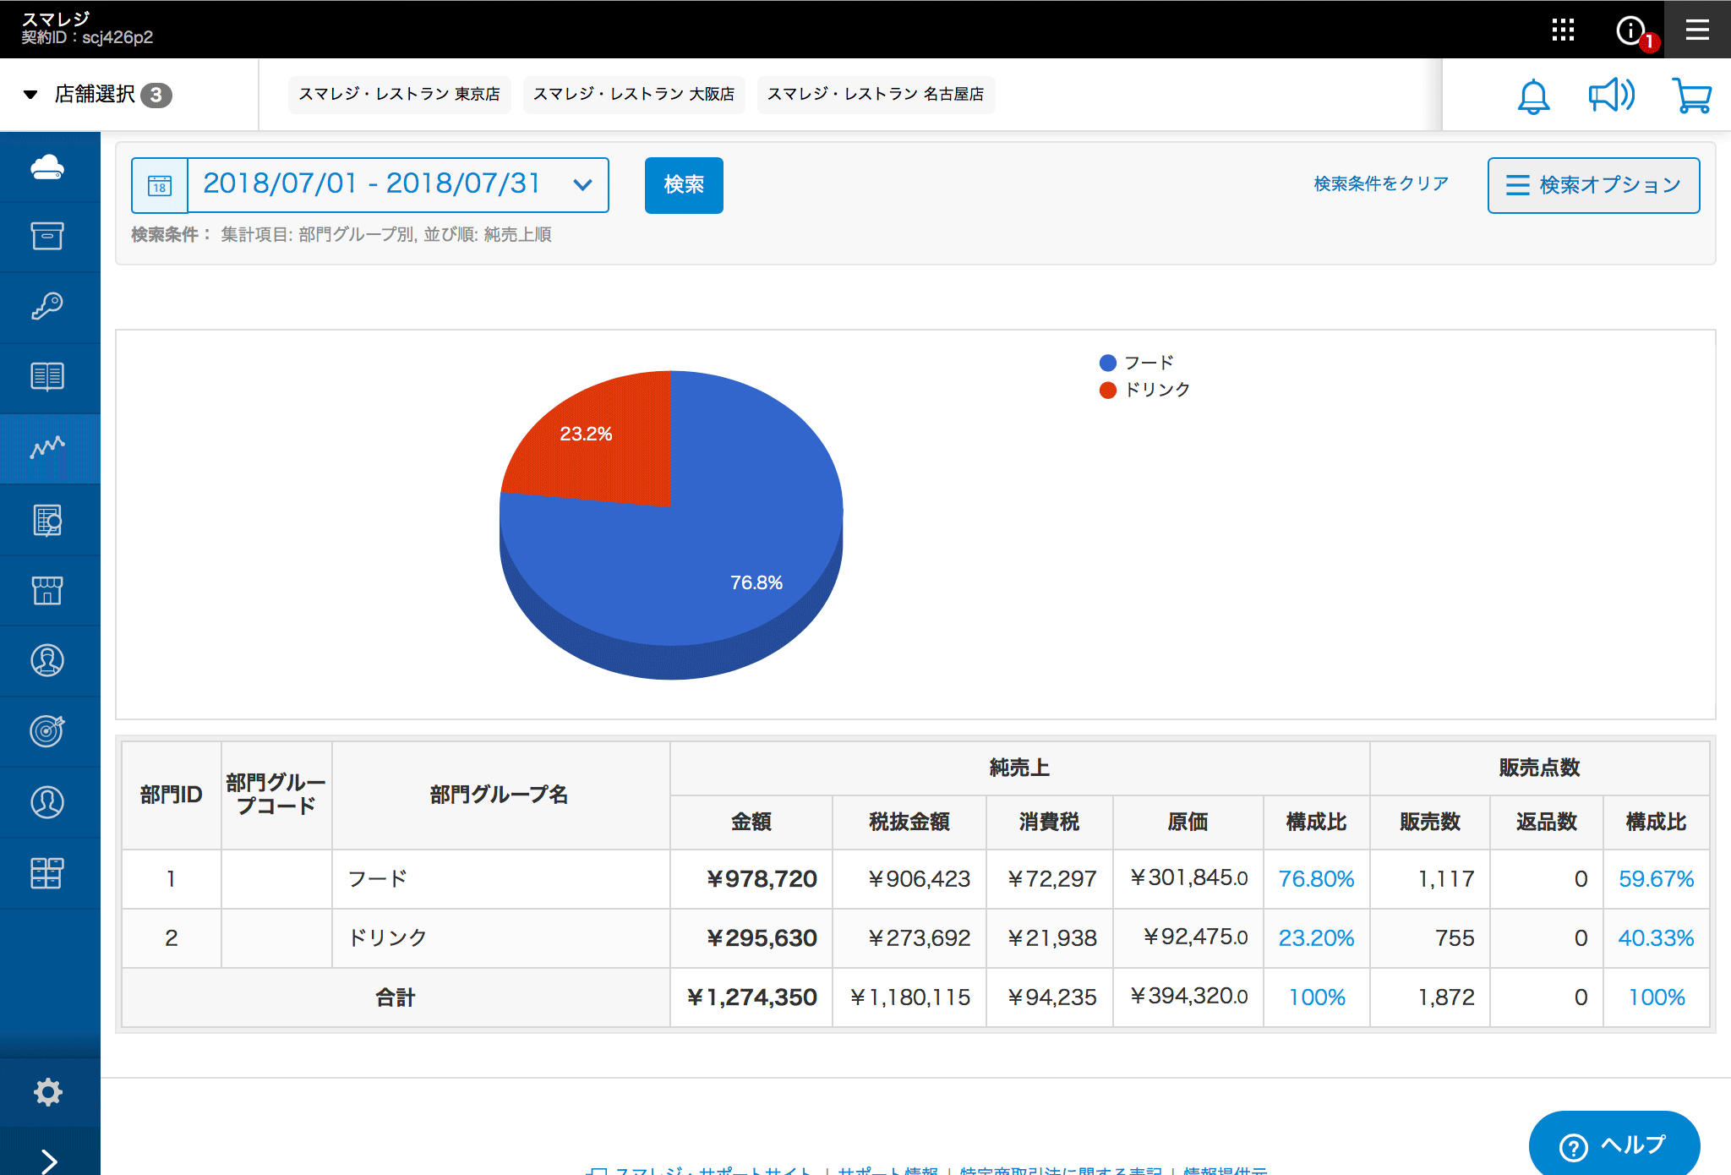
Task: Click the 返品数 column header
Action: click(x=1547, y=822)
